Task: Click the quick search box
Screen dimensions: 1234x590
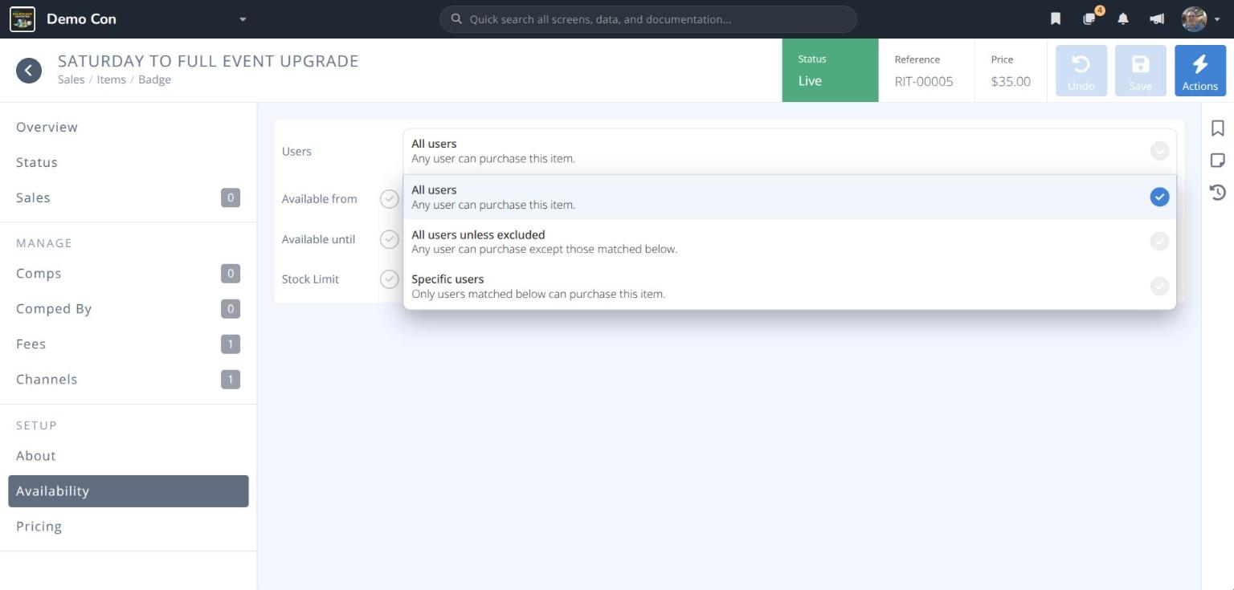Action: tap(648, 19)
